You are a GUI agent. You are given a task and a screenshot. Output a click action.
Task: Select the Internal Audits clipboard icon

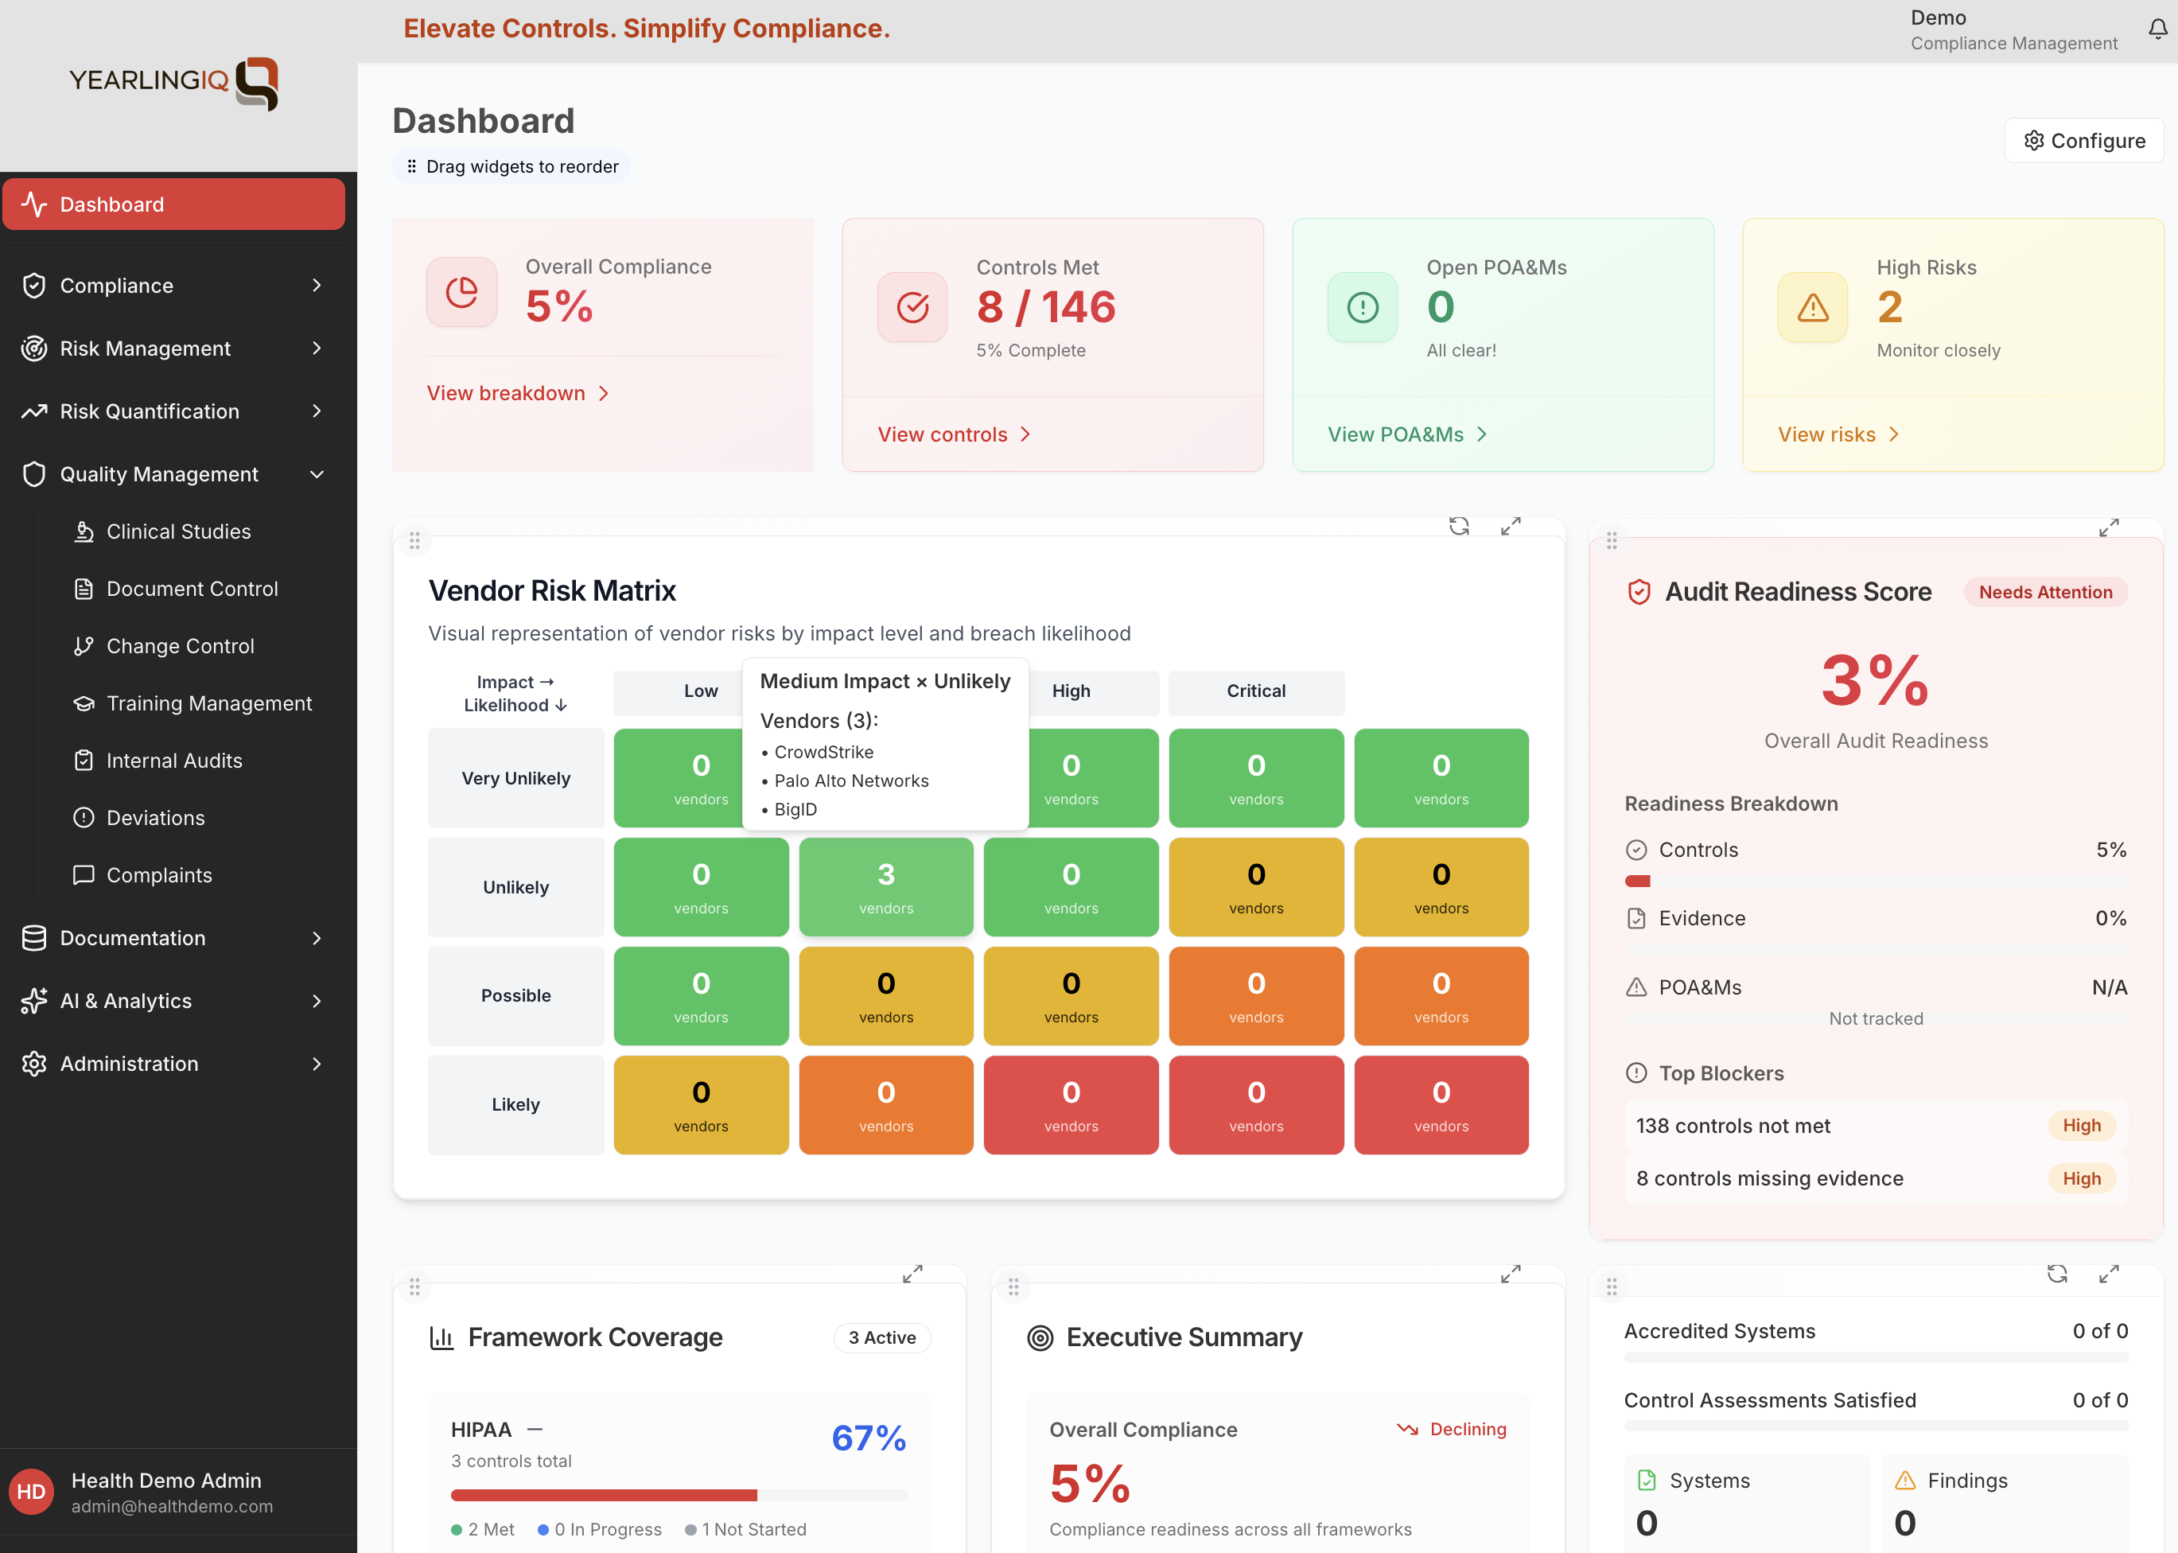84,761
